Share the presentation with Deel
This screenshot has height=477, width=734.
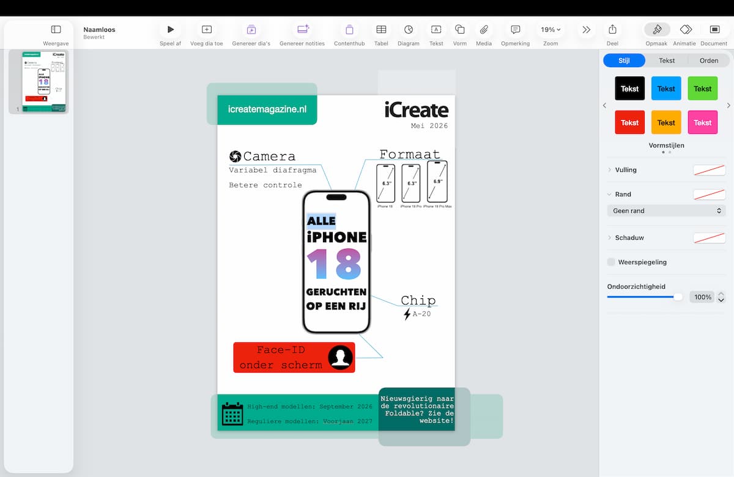(x=612, y=29)
